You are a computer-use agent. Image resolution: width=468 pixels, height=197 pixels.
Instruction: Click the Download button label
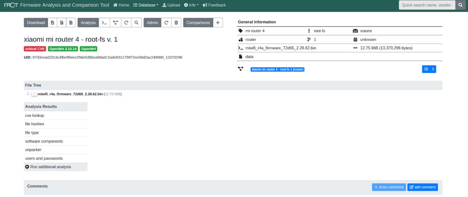(x=36, y=23)
